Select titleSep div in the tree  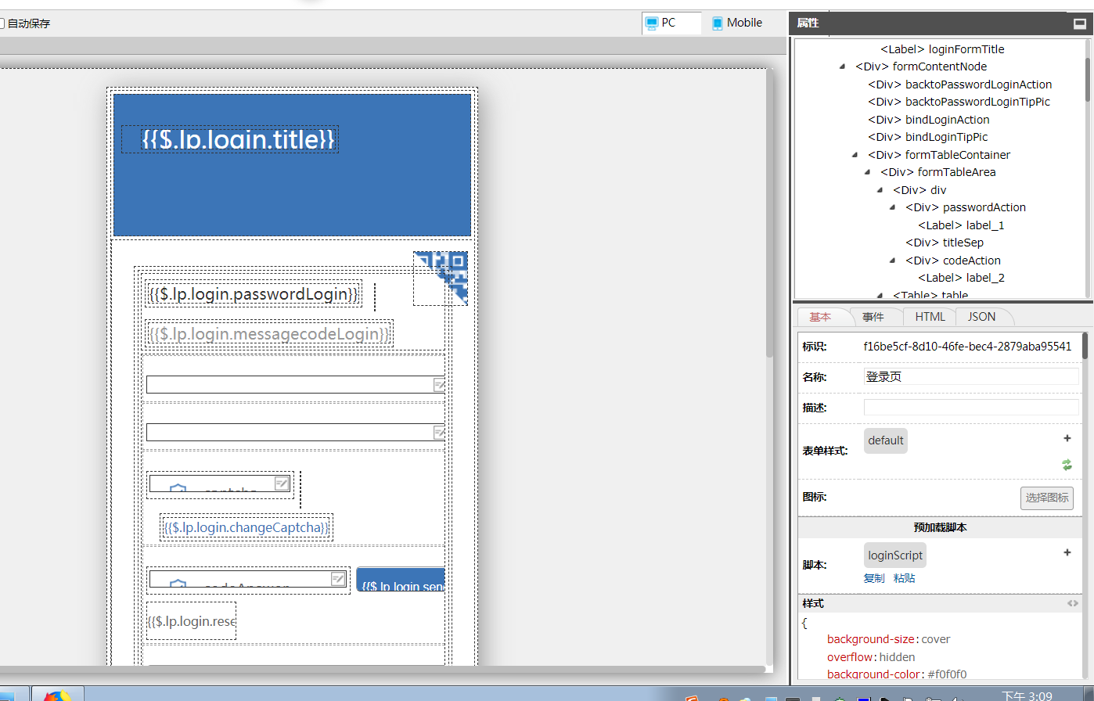(x=945, y=243)
